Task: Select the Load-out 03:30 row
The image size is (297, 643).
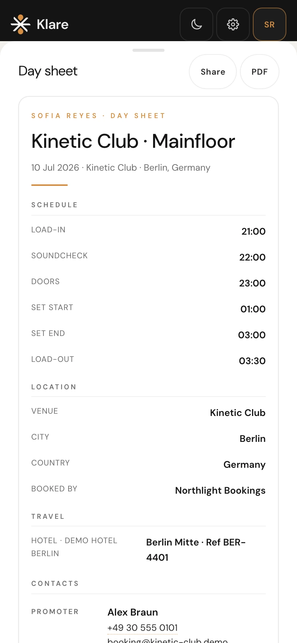Action: (x=148, y=360)
